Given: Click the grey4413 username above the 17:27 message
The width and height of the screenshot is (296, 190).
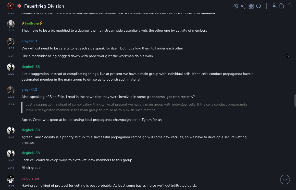Looking at the screenshot, I should pyautogui.click(x=29, y=41).
